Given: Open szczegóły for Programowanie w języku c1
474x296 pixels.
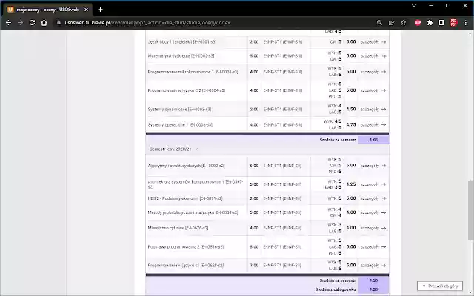Looking at the screenshot, I should [x=373, y=266].
